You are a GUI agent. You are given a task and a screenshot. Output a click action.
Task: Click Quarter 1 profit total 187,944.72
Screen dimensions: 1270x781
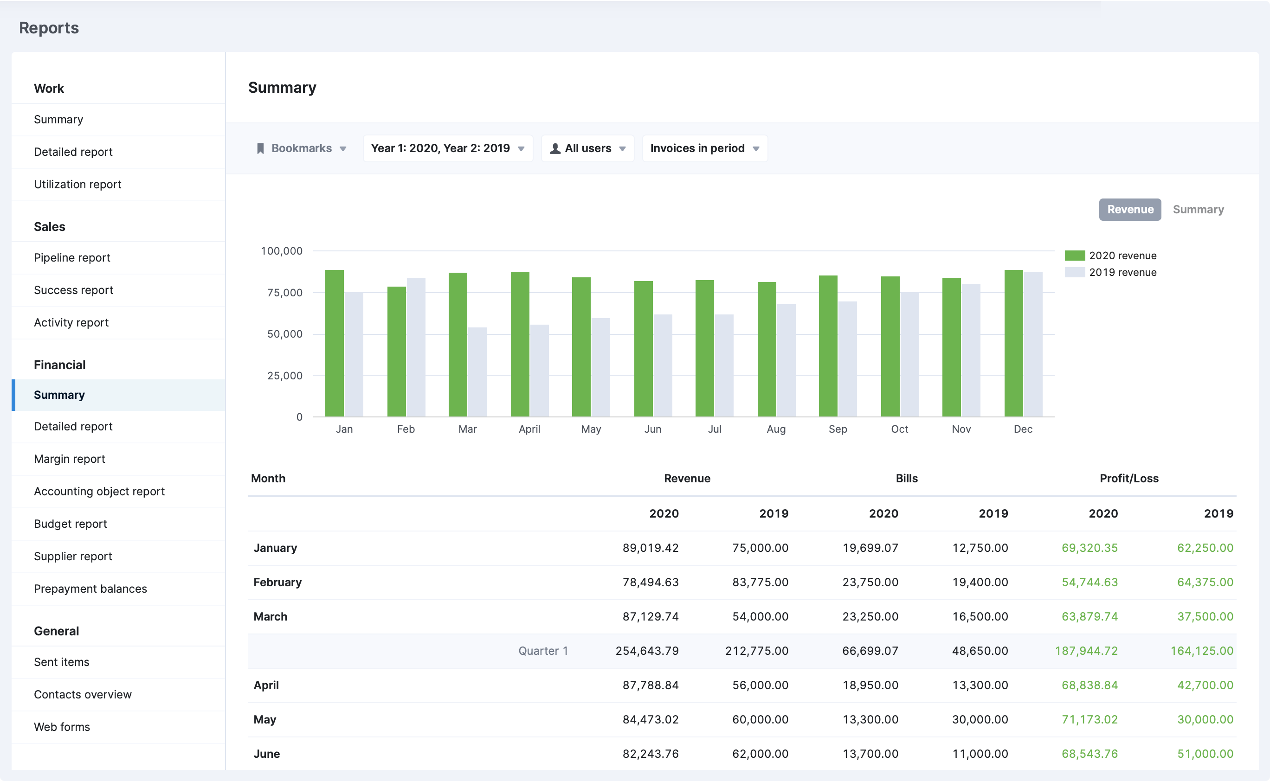[x=1086, y=651]
